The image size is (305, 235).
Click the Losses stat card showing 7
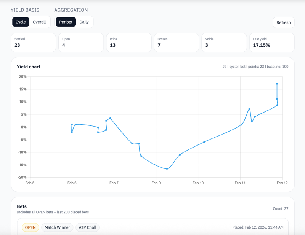tap(177, 42)
